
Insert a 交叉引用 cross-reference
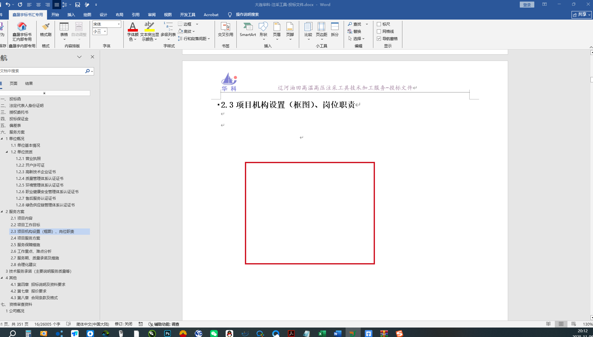(x=225, y=30)
